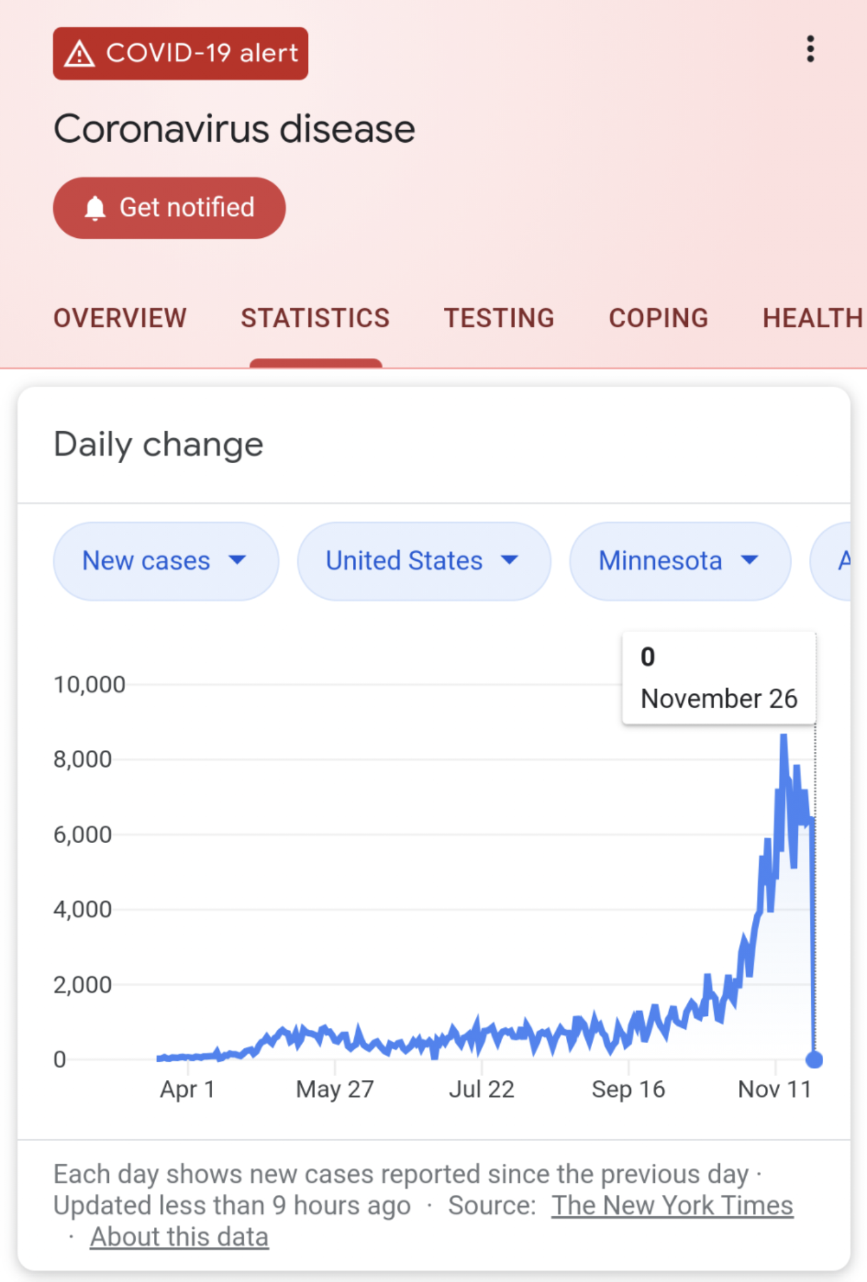Open the partially visible Health tab
867x1282 pixels.
[x=813, y=318]
